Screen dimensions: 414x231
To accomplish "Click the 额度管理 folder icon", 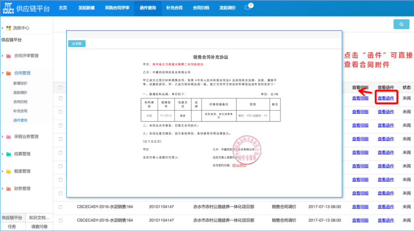I will click(9, 172).
